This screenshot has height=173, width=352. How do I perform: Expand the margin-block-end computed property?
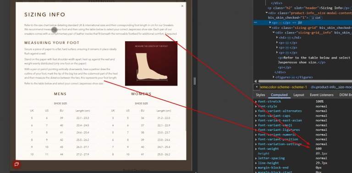256,168
